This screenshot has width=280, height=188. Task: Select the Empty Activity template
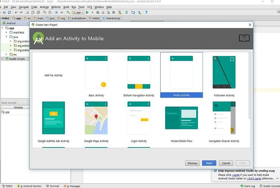coord(182,75)
